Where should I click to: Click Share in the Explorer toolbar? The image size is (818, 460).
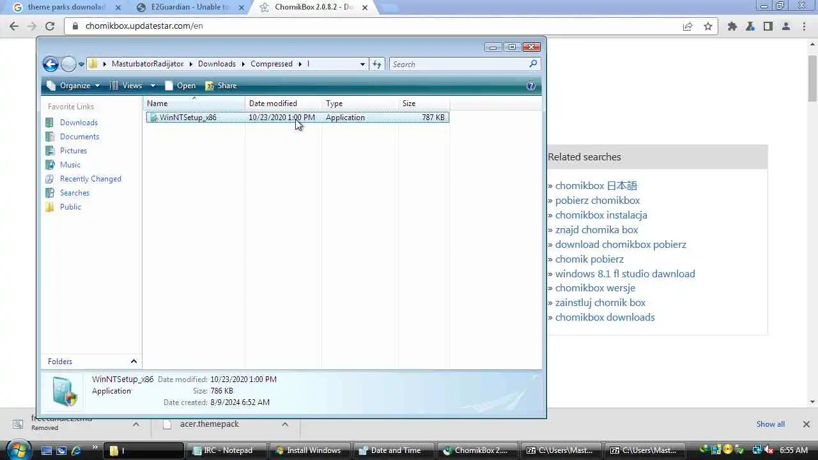click(221, 86)
